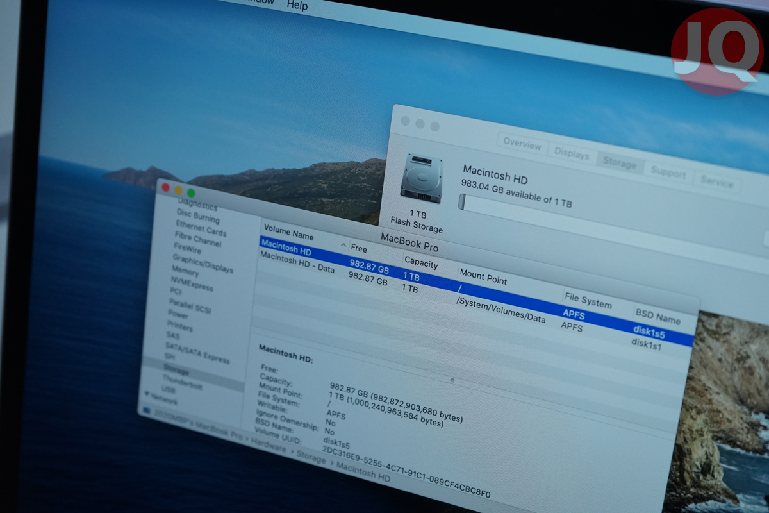Click the hard drive icon above 1 TB Flash Storage
Image resolution: width=769 pixels, height=513 pixels.
(x=421, y=178)
